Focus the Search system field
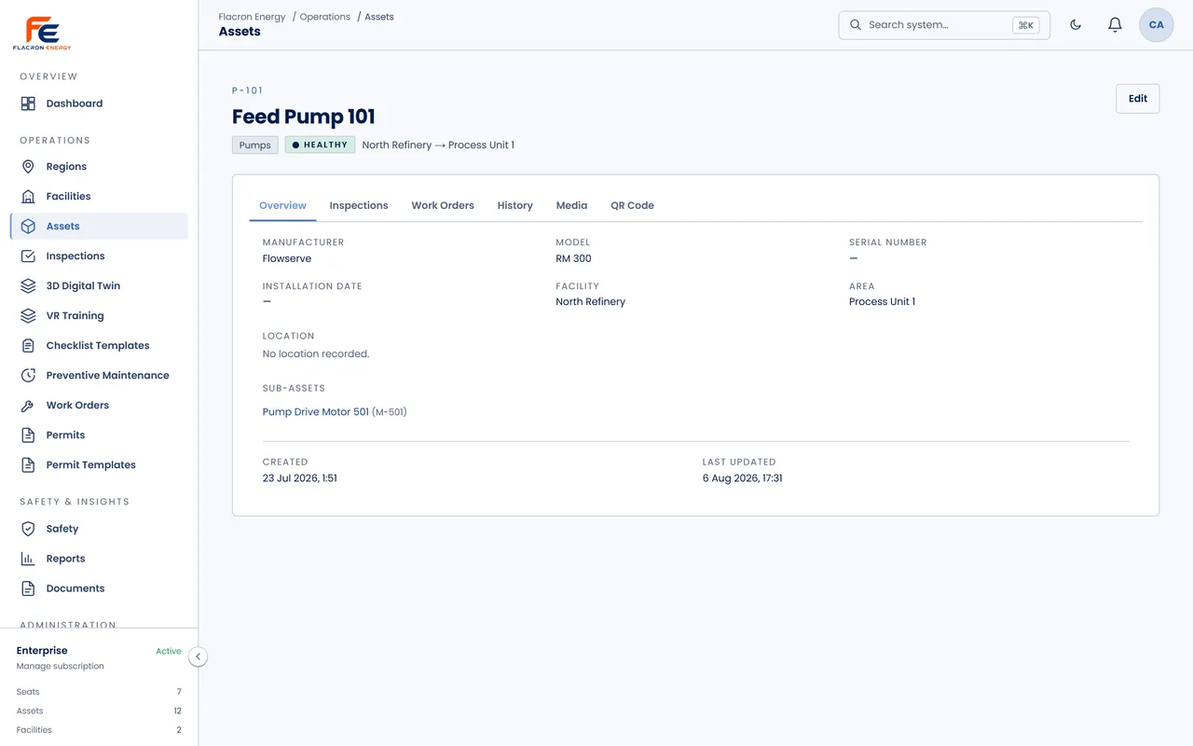The width and height of the screenshot is (1193, 746). tap(944, 25)
